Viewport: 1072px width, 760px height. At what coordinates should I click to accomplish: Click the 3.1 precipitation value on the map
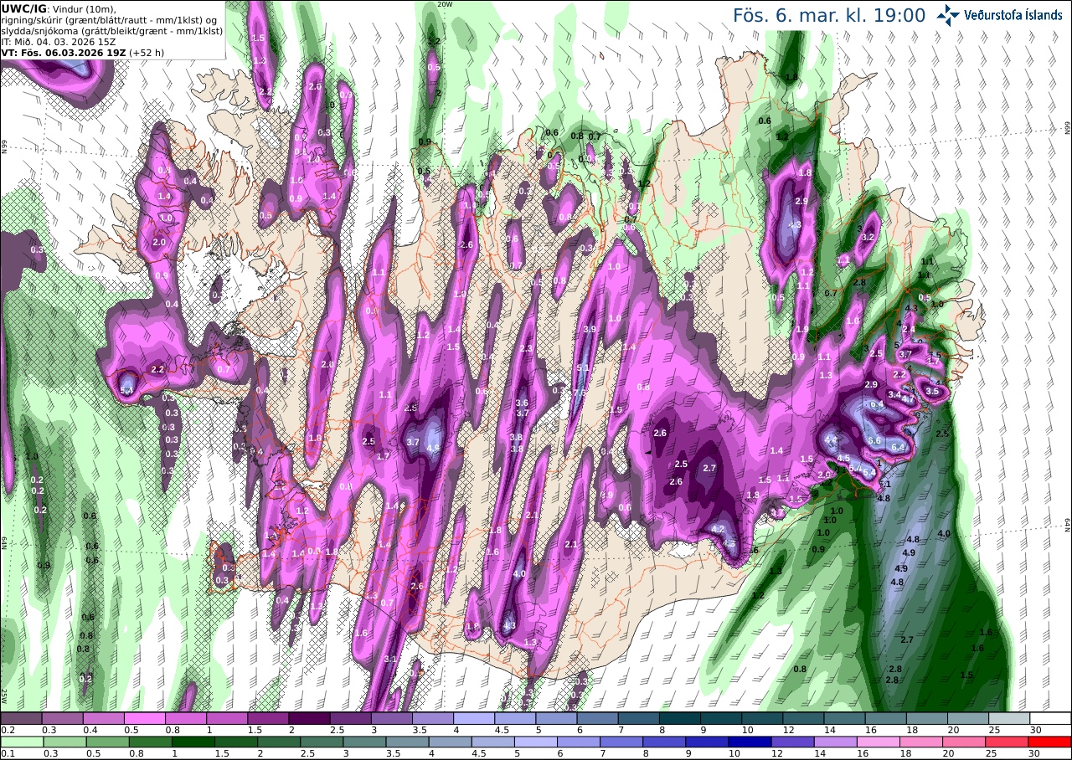pos(390,660)
